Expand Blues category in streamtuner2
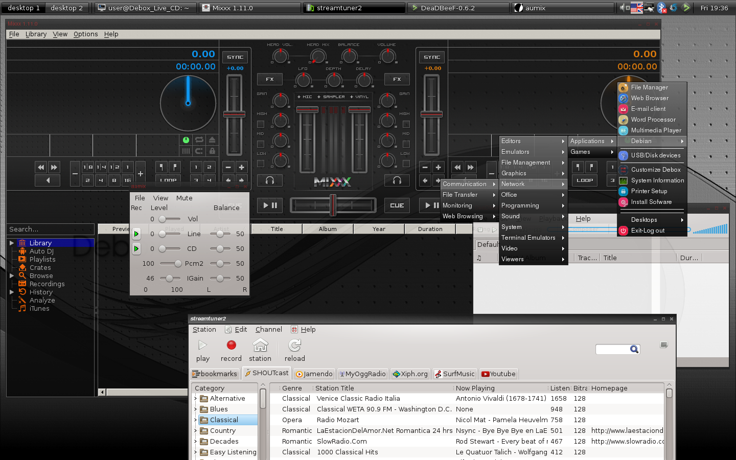The image size is (736, 460). (x=195, y=409)
